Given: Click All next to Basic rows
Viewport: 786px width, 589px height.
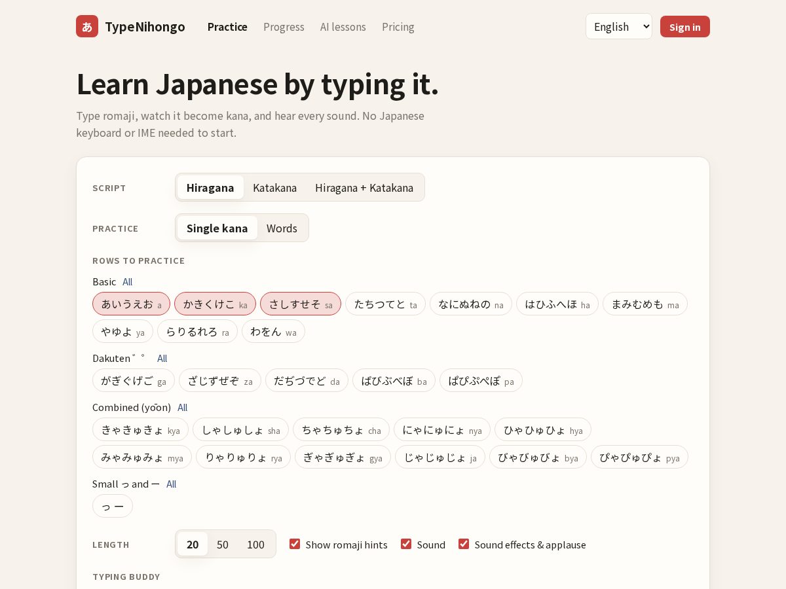Looking at the screenshot, I should click(128, 282).
